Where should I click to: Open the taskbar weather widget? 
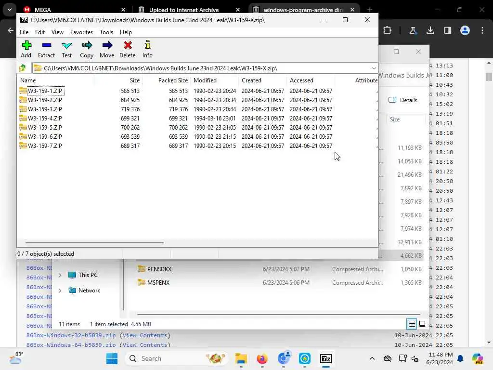15,358
